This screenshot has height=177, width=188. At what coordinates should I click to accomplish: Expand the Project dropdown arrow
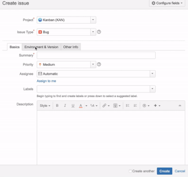pos(93,20)
